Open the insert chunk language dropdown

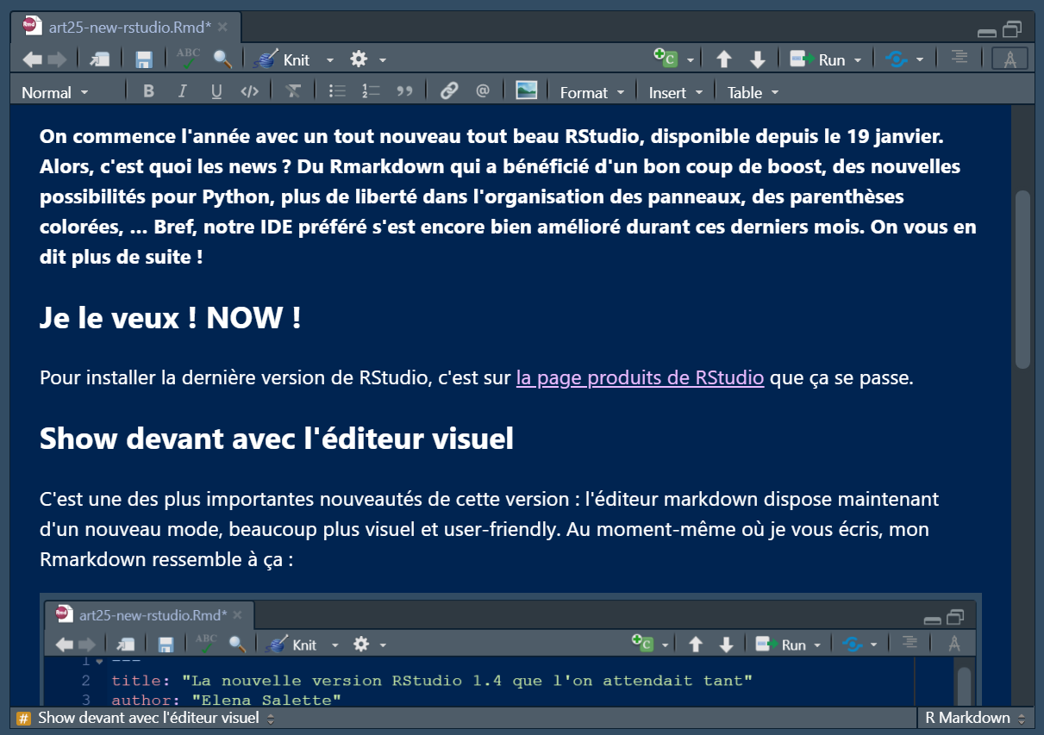coord(690,60)
